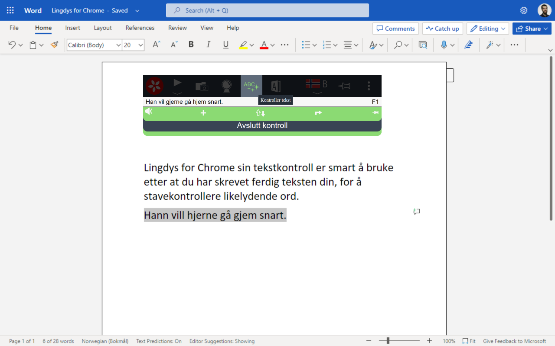Image resolution: width=555 pixels, height=346 pixels.
Task: Switch to the References ribbon tab
Action: 140,28
